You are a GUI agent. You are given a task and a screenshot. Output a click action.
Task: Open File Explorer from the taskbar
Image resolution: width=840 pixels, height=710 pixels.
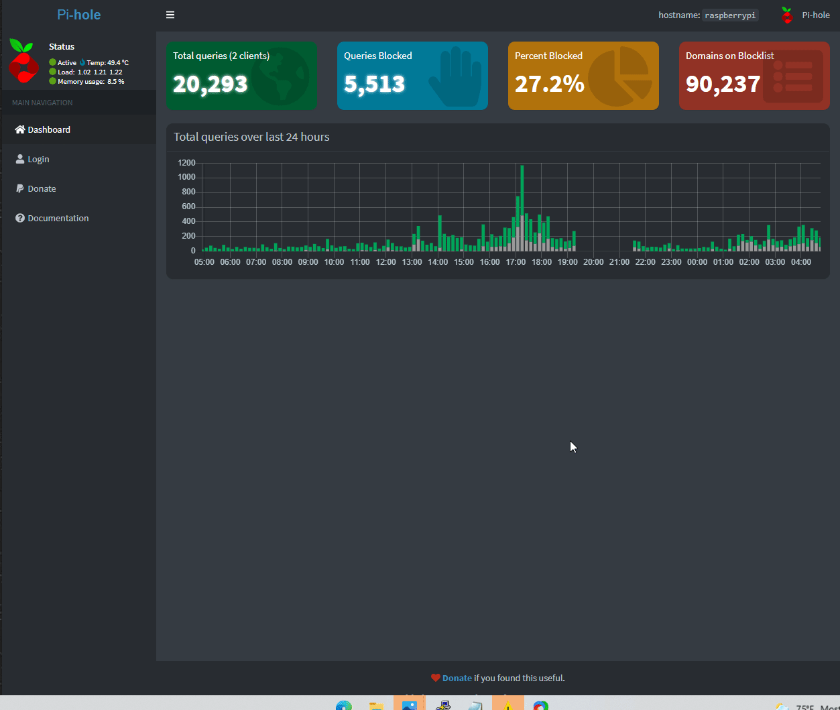pos(377,705)
